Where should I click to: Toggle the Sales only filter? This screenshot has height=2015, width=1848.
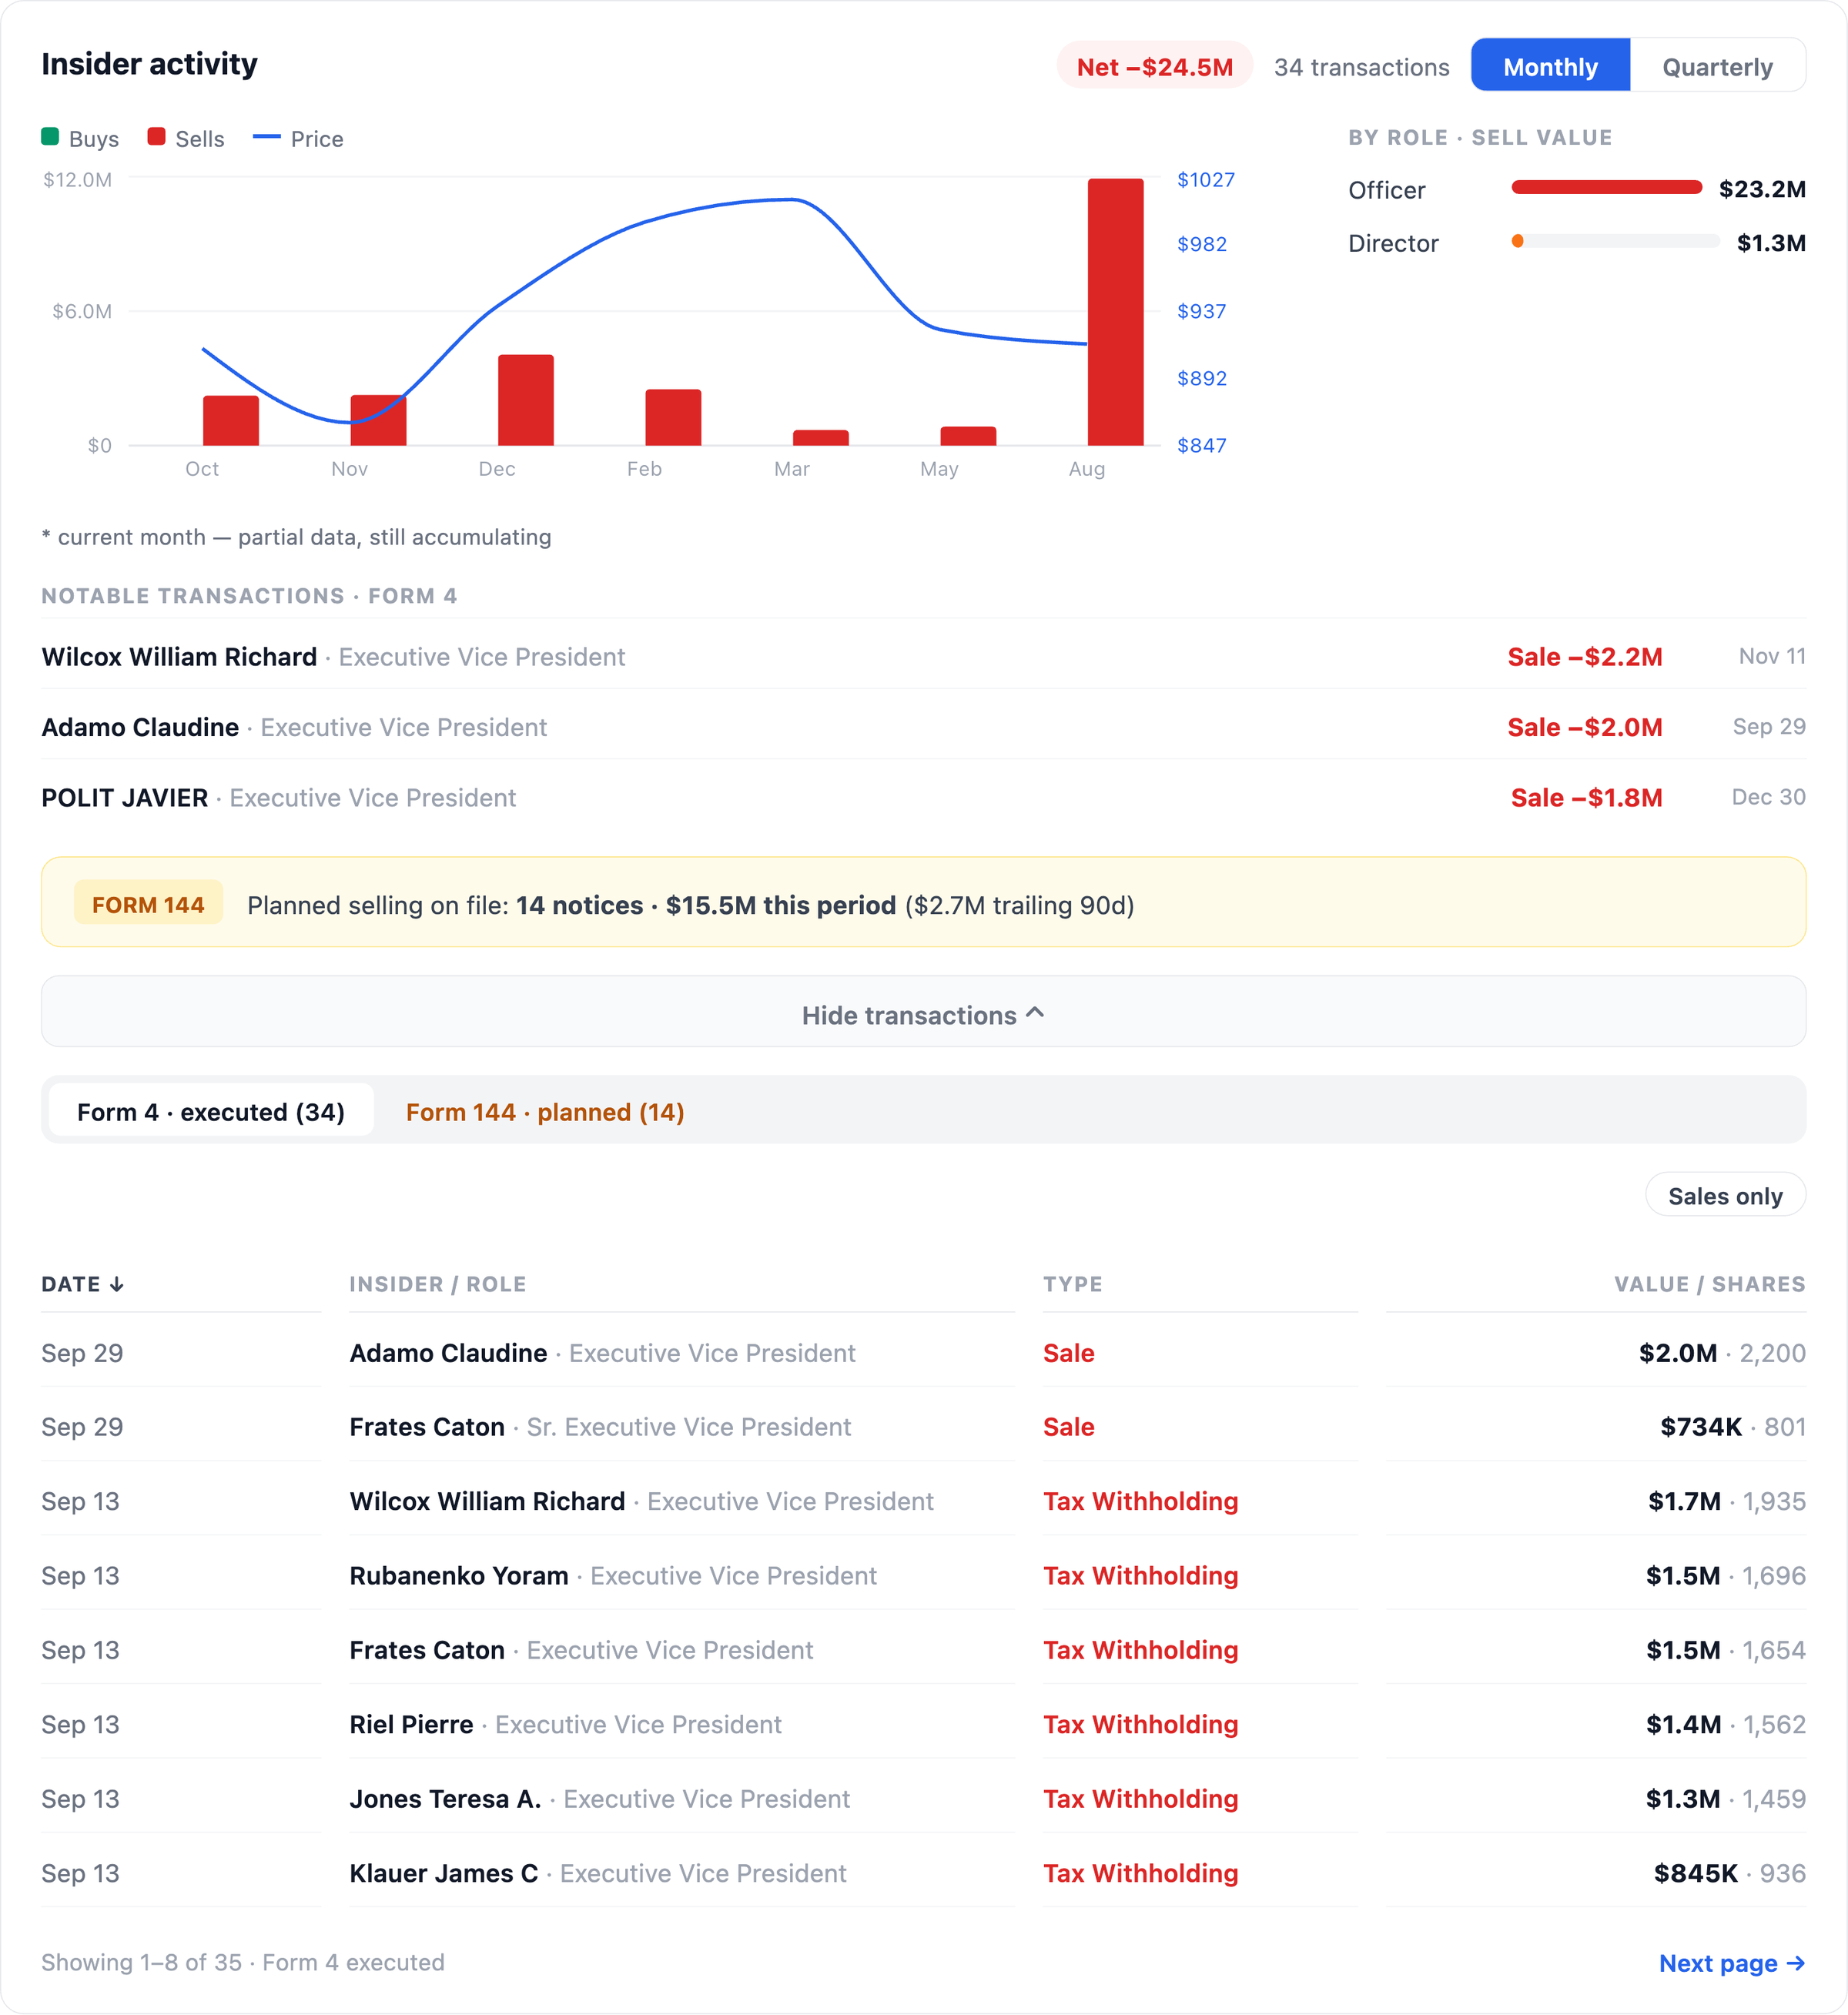pyautogui.click(x=1725, y=1196)
